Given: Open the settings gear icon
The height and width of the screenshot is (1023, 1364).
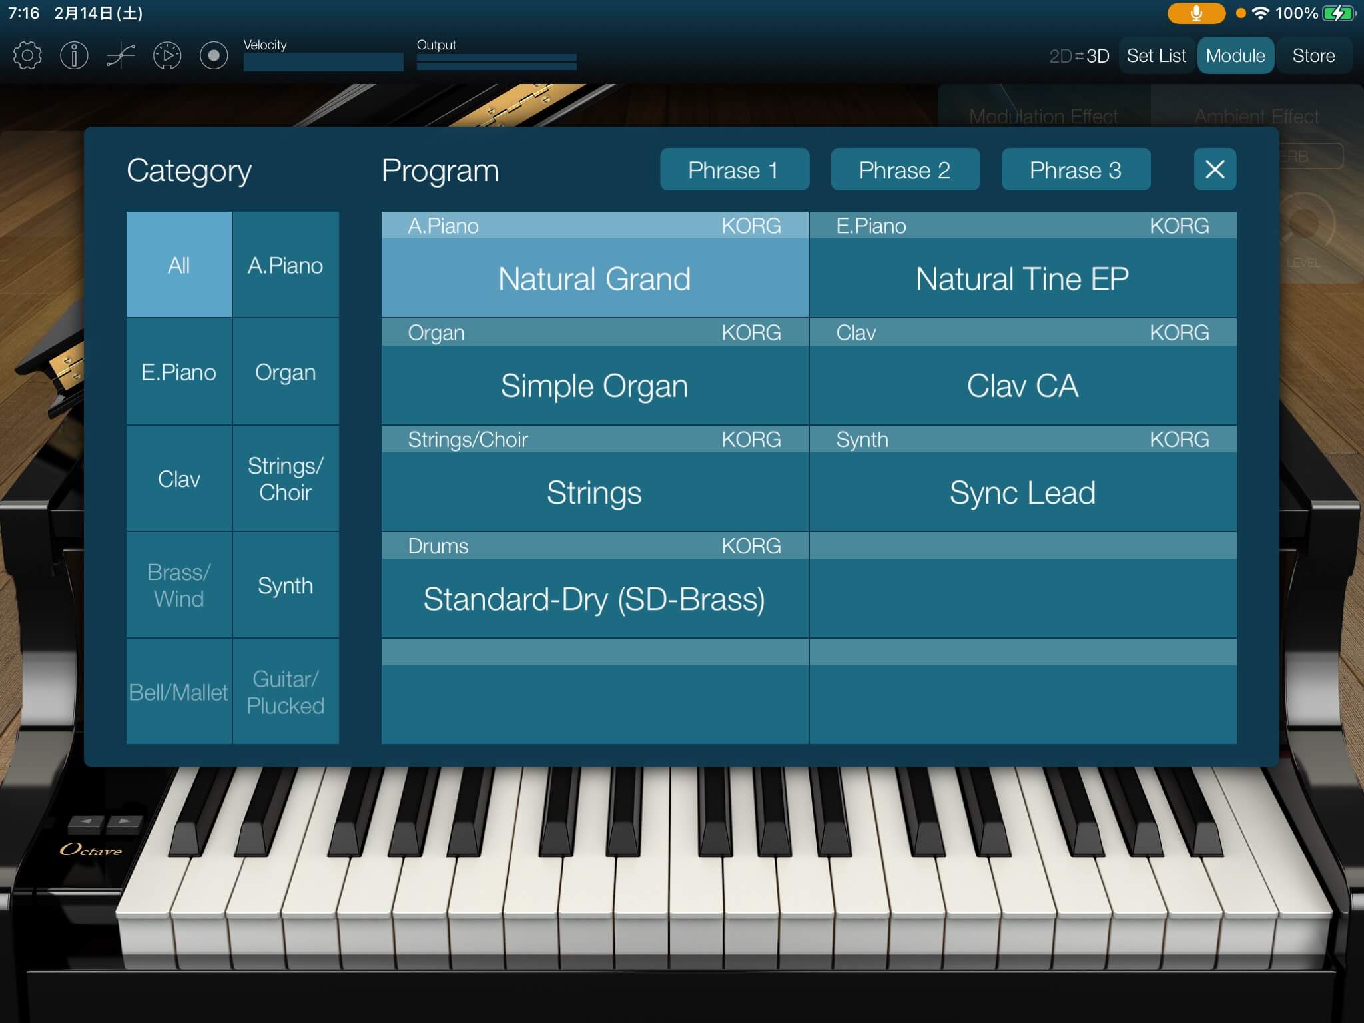Looking at the screenshot, I should click(27, 55).
